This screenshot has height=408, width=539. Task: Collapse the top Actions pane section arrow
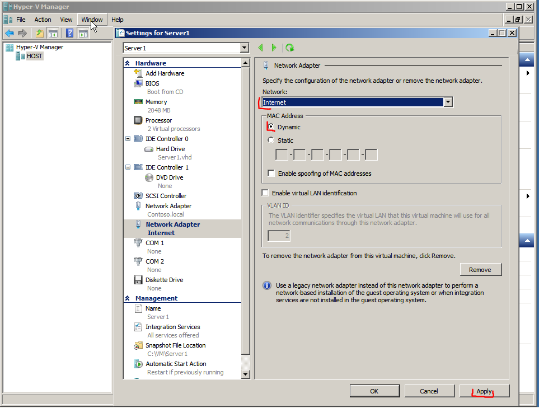click(527, 60)
